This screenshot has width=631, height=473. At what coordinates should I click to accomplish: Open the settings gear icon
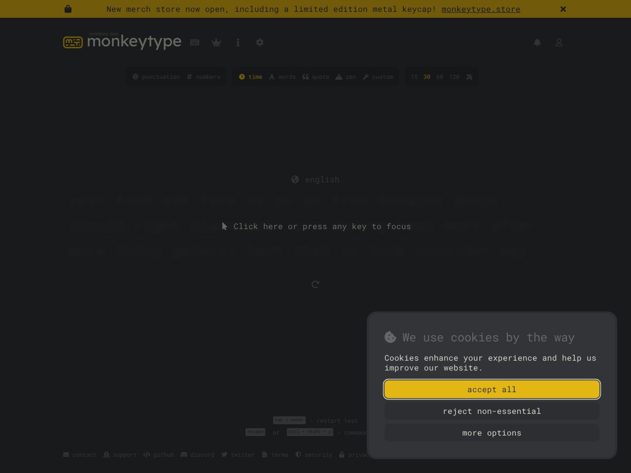(260, 42)
